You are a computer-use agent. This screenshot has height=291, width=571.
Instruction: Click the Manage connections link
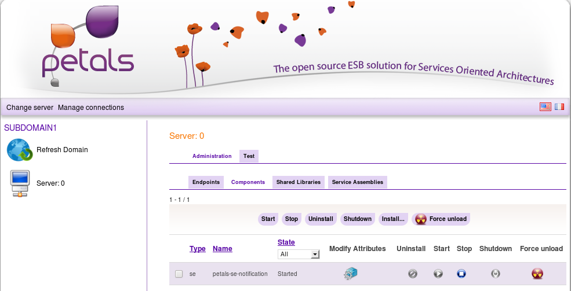[91, 108]
